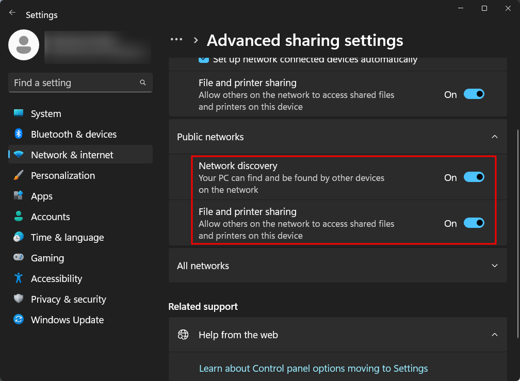The image size is (520, 381).
Task: Open the Learn about Control panel options link
Action: (313, 368)
